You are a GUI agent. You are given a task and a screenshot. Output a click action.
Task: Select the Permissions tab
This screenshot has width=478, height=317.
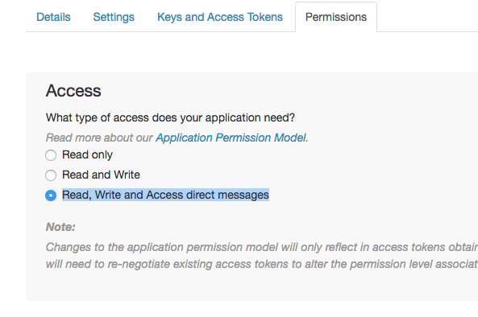336,17
